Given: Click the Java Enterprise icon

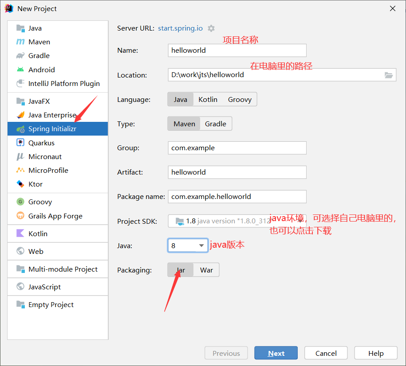Looking at the screenshot, I should click(x=20, y=115).
